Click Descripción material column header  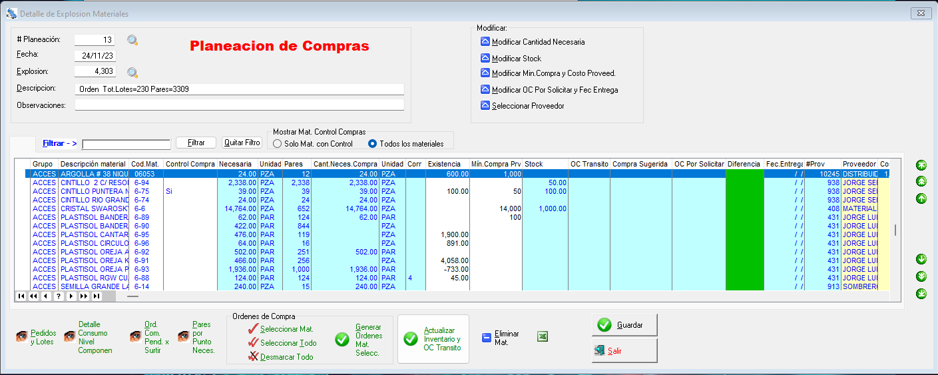coord(94,164)
